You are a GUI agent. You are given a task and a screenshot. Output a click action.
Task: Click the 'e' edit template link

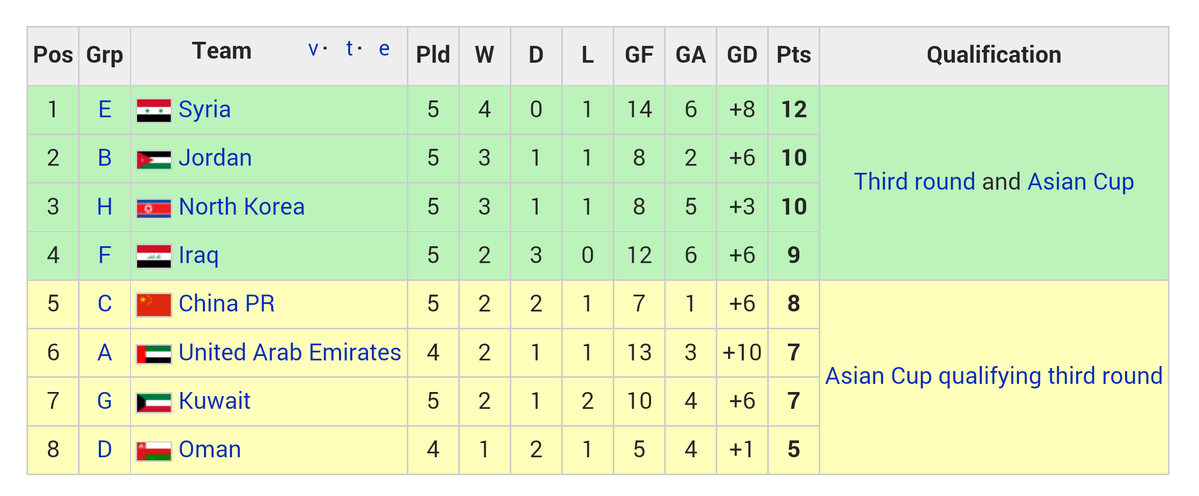(384, 49)
